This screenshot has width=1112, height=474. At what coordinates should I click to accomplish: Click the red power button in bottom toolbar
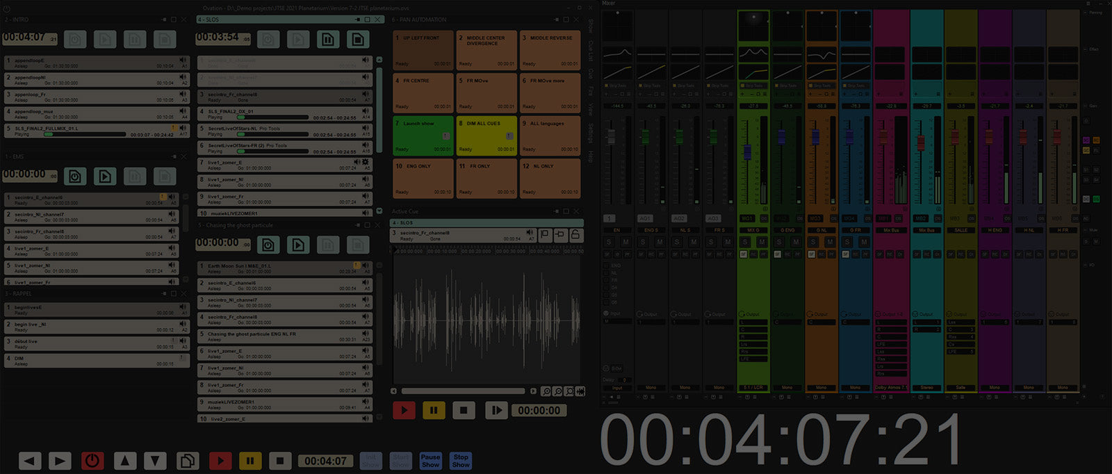92,461
